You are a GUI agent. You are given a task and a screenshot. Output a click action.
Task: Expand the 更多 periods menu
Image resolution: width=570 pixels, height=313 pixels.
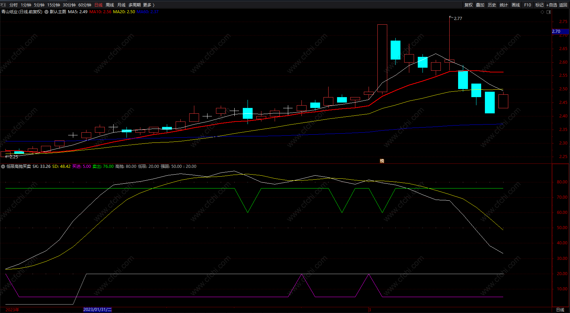[149, 5]
